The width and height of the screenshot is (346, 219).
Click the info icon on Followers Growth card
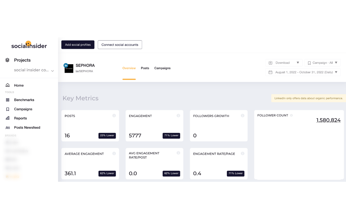click(x=242, y=116)
